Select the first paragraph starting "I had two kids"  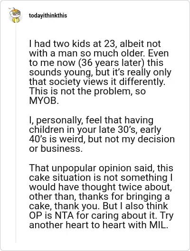(x=100, y=72)
